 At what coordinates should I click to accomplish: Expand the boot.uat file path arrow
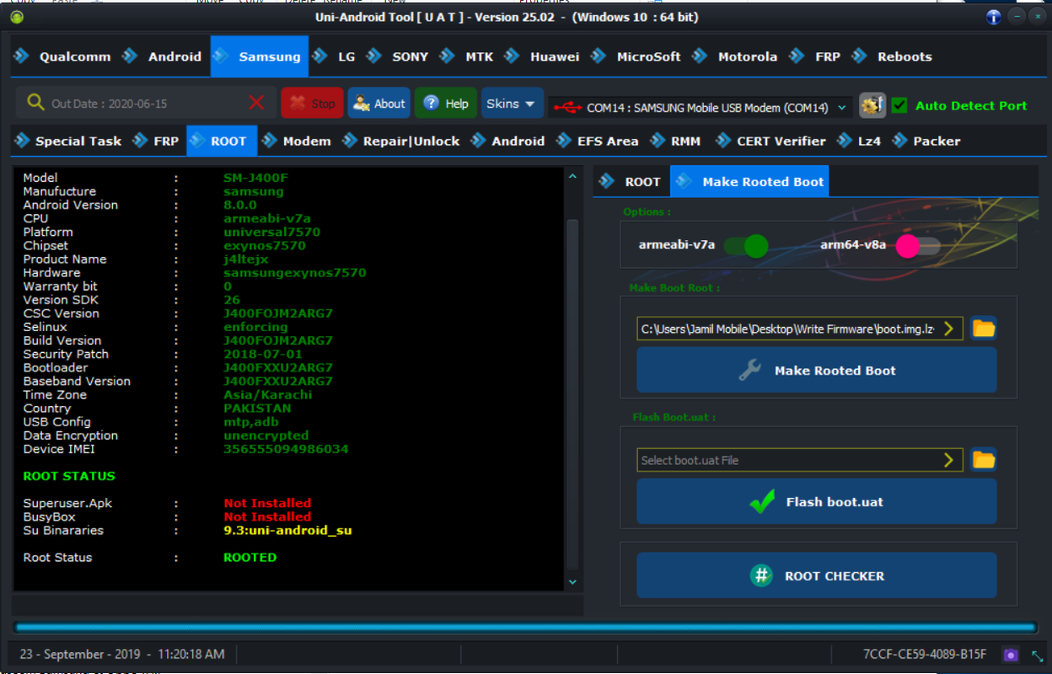point(948,460)
